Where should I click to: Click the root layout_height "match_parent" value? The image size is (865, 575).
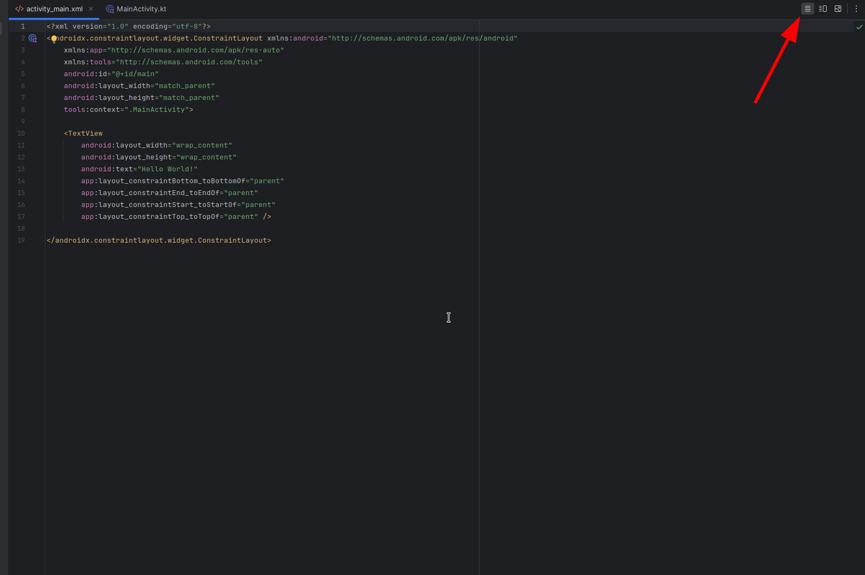(189, 98)
